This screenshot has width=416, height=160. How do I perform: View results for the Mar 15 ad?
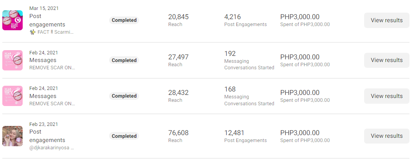click(x=386, y=20)
